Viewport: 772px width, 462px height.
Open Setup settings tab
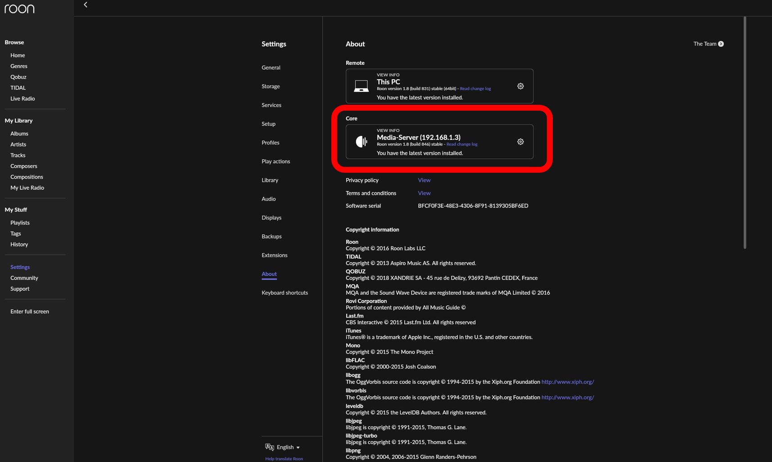click(268, 124)
